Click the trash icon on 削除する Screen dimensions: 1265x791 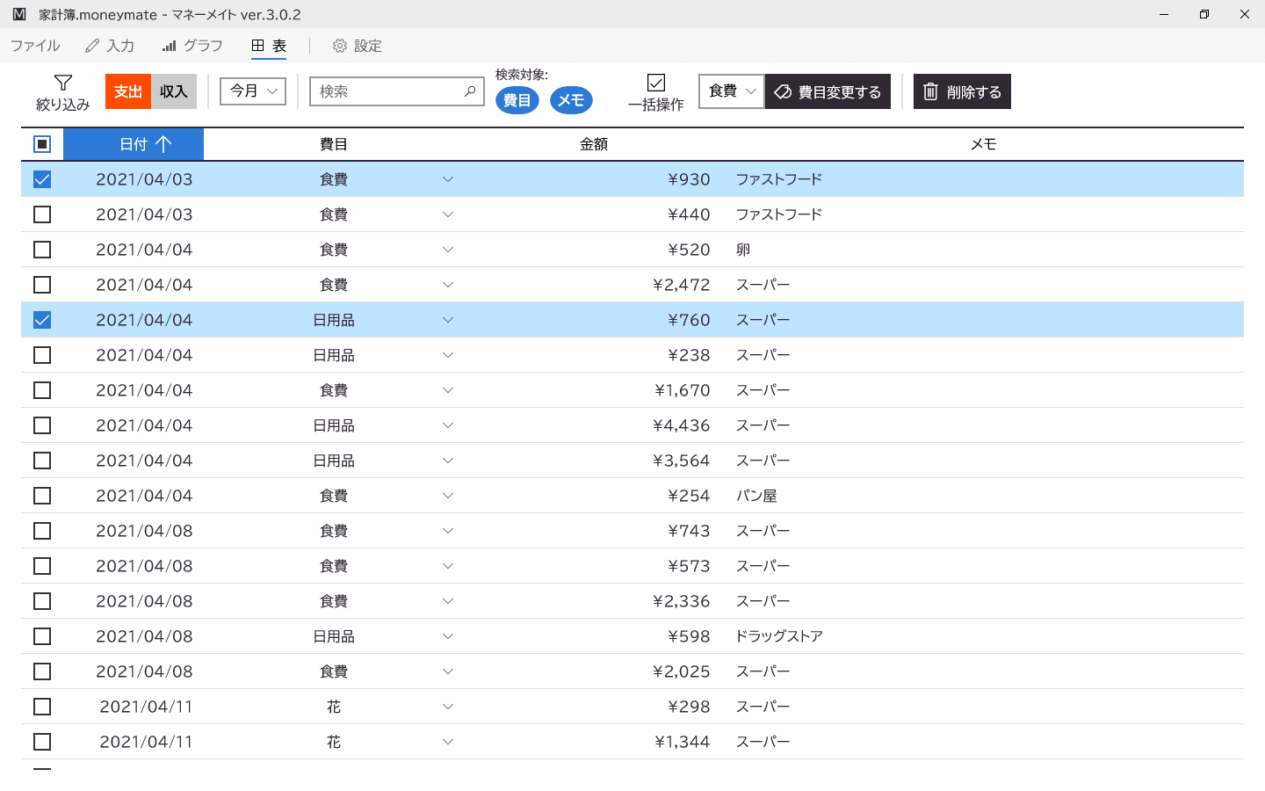point(931,91)
